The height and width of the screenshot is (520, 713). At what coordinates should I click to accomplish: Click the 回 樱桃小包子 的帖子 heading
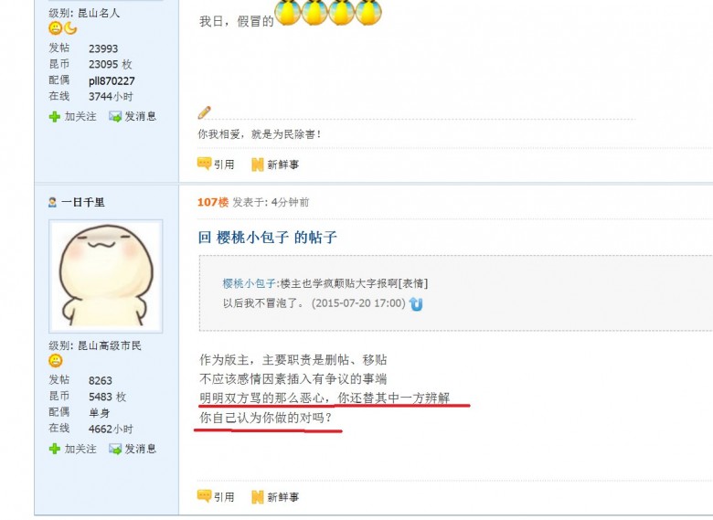pyautogui.click(x=267, y=238)
